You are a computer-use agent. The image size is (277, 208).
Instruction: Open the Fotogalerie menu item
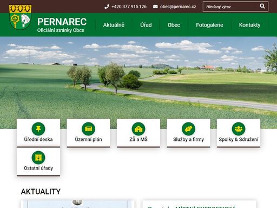[209, 25]
